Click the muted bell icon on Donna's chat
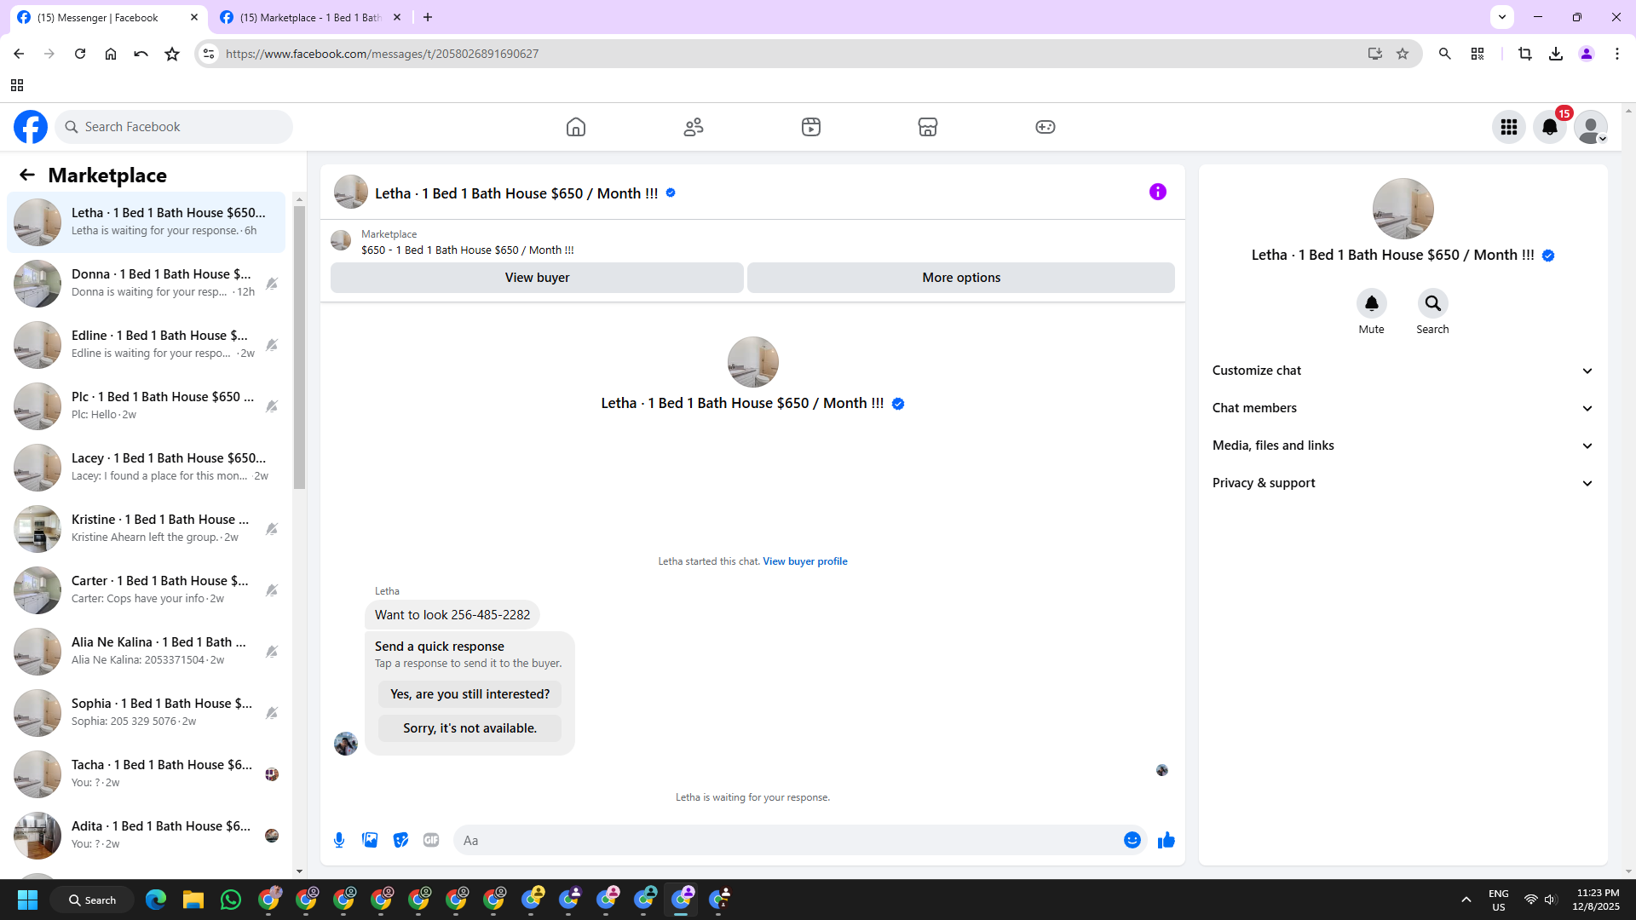 click(x=272, y=284)
